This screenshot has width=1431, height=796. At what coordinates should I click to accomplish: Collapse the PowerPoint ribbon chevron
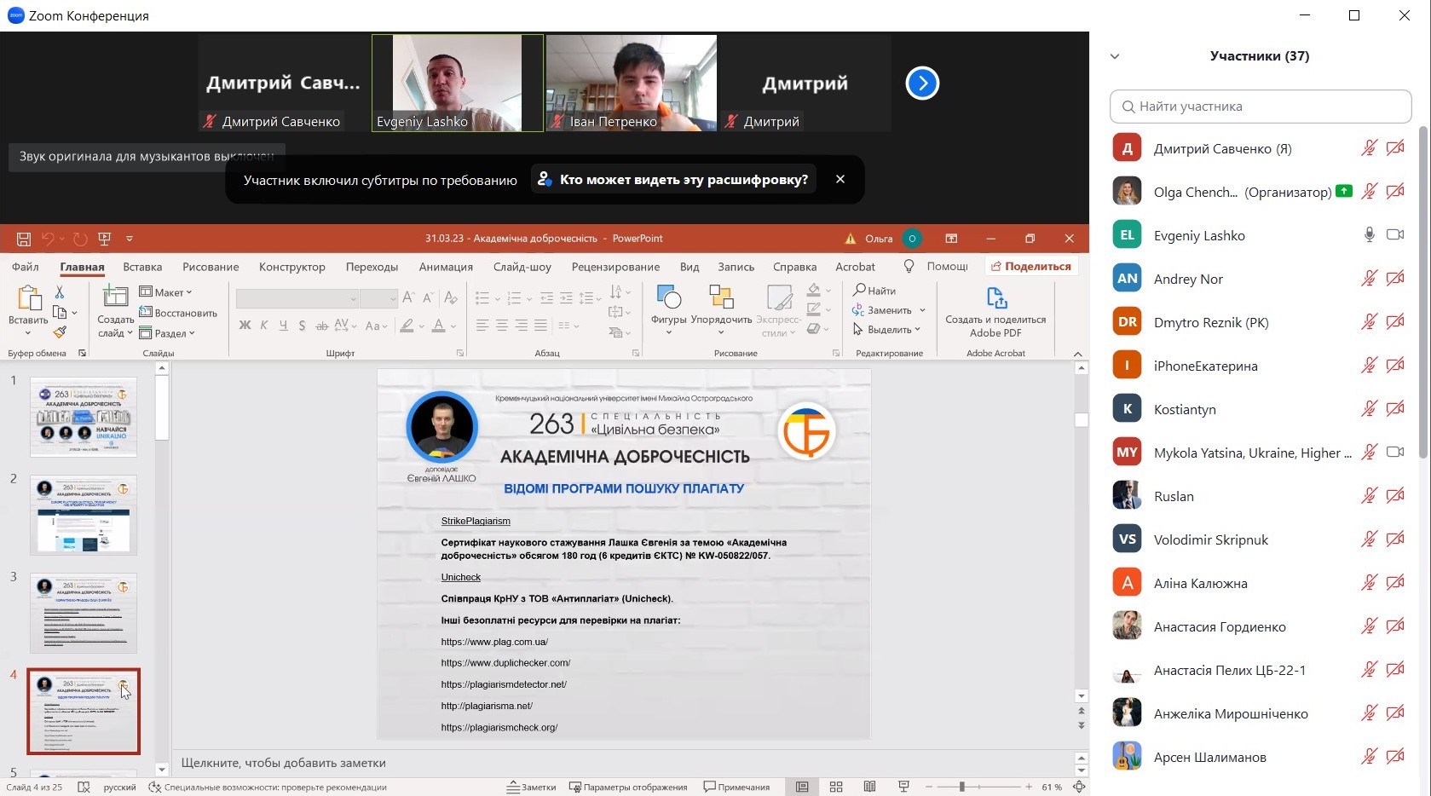1077,354
